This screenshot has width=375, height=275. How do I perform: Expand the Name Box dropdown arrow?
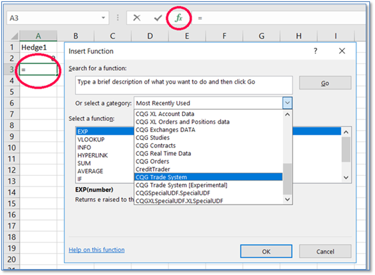[103, 18]
